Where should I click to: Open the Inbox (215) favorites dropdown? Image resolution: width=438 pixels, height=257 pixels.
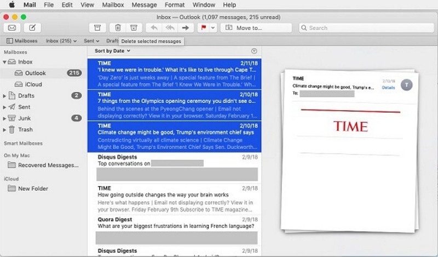pyautogui.click(x=61, y=41)
